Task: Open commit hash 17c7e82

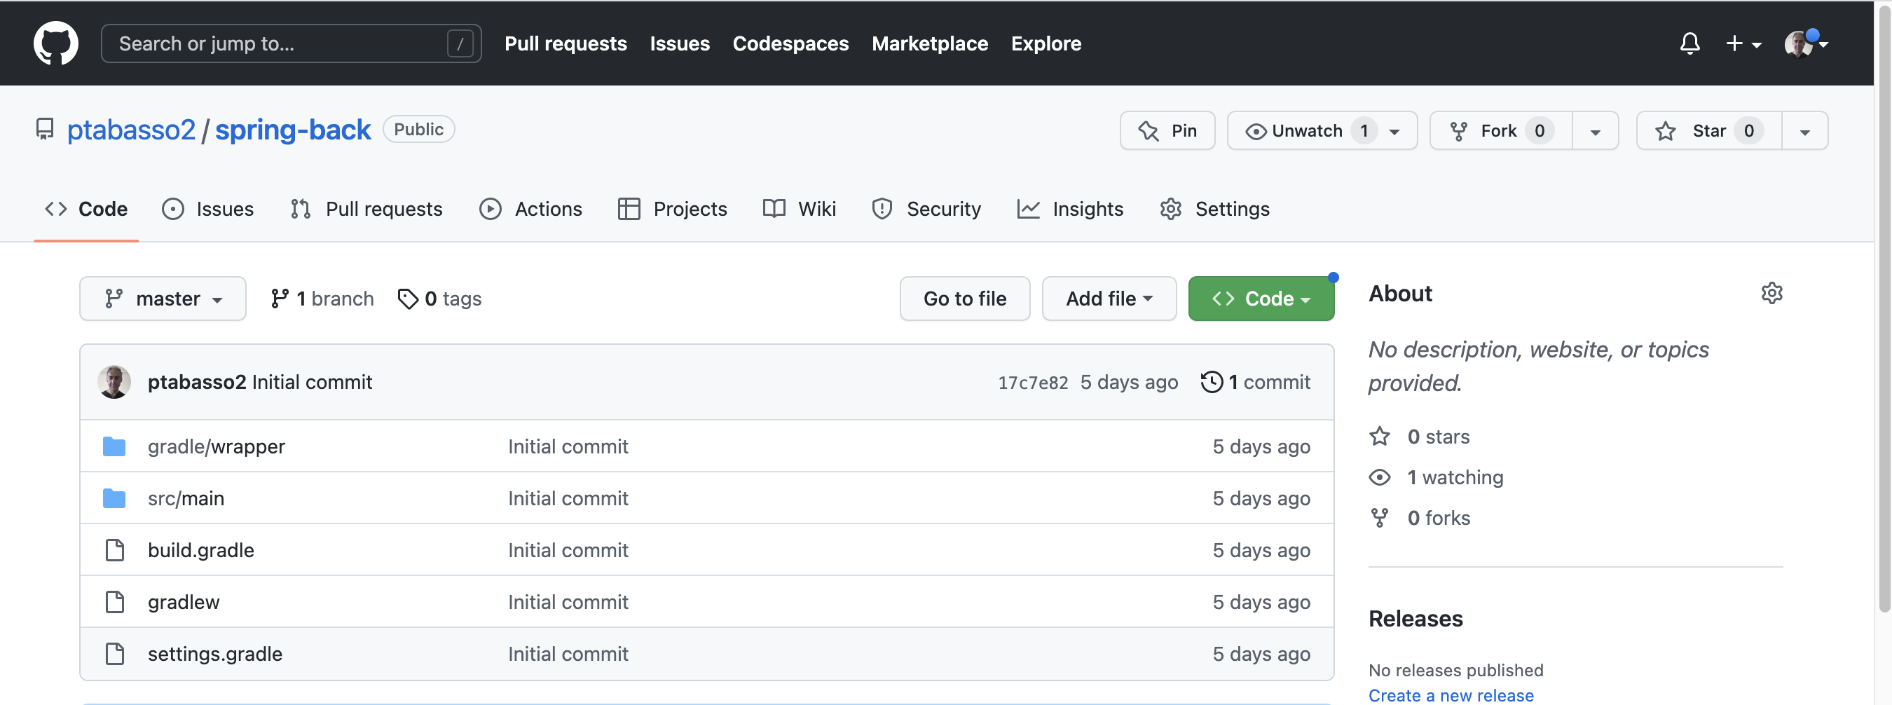Action: (x=1033, y=383)
